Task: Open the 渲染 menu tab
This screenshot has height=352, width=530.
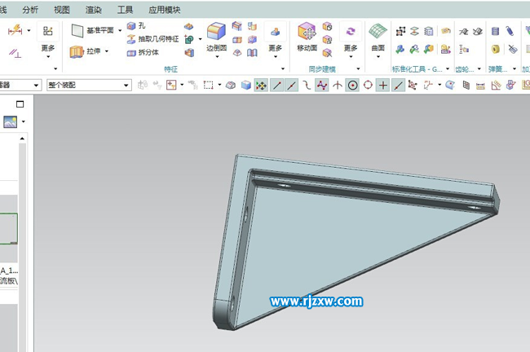Action: tap(93, 9)
